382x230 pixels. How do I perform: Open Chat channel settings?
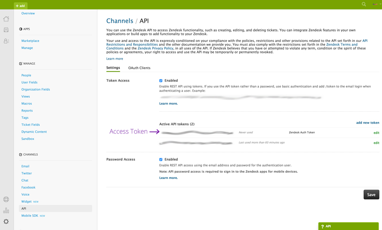click(25, 180)
